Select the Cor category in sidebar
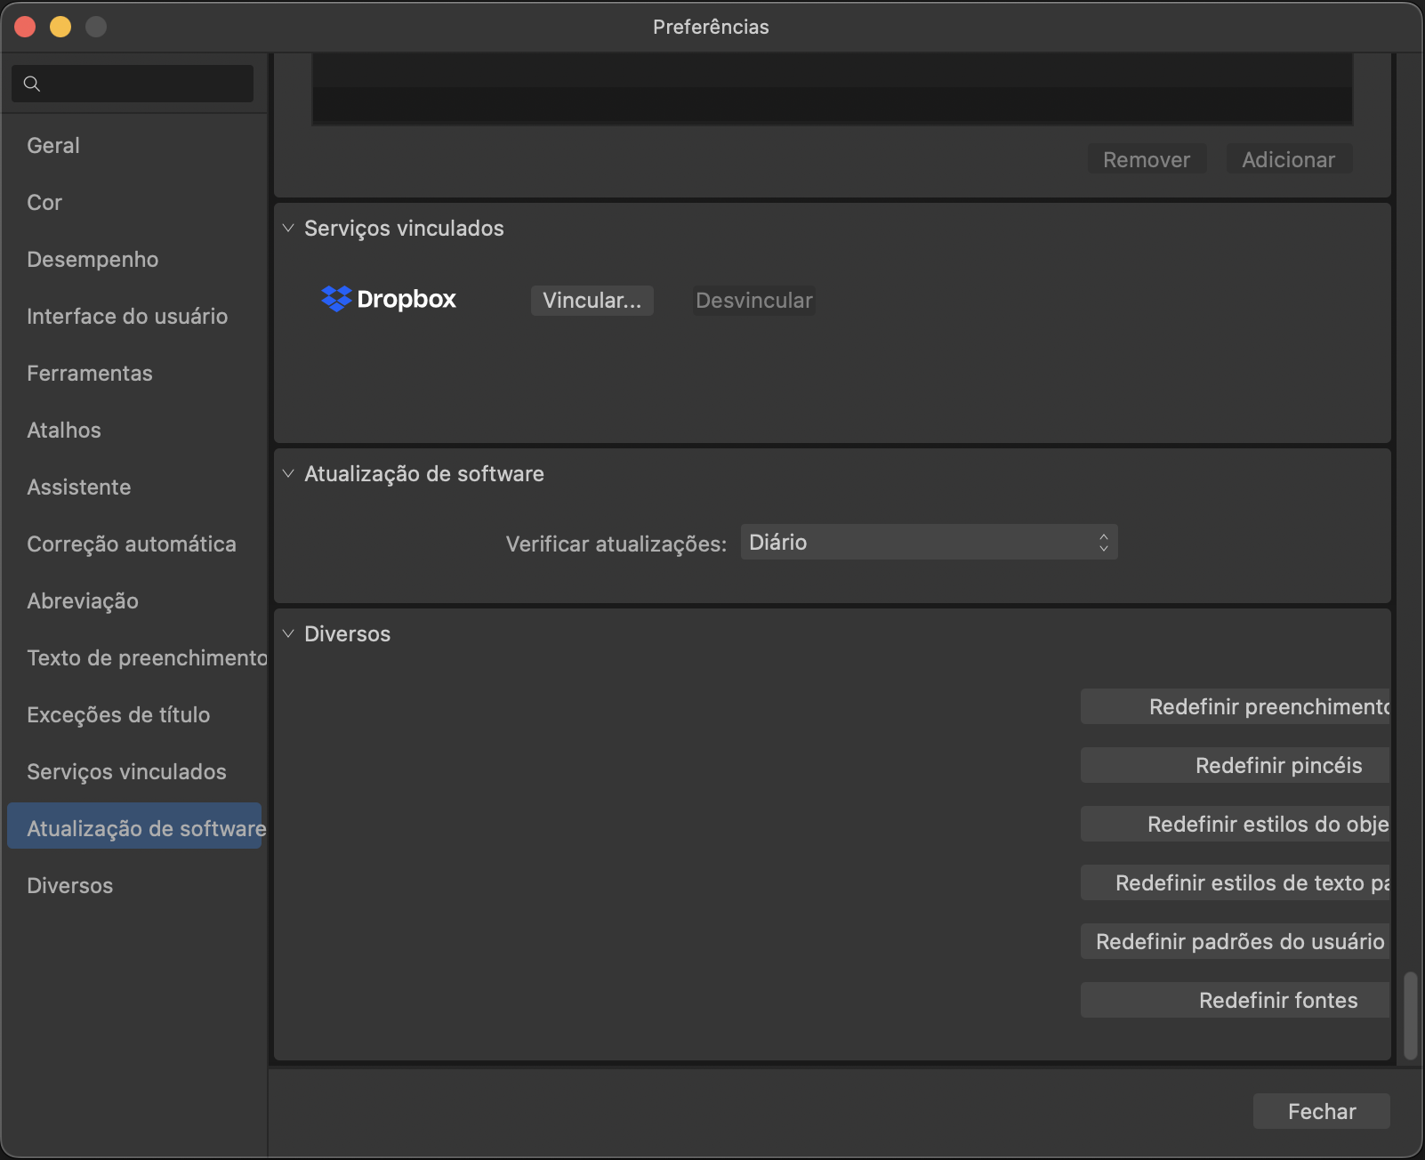The height and width of the screenshot is (1160, 1425). [44, 202]
